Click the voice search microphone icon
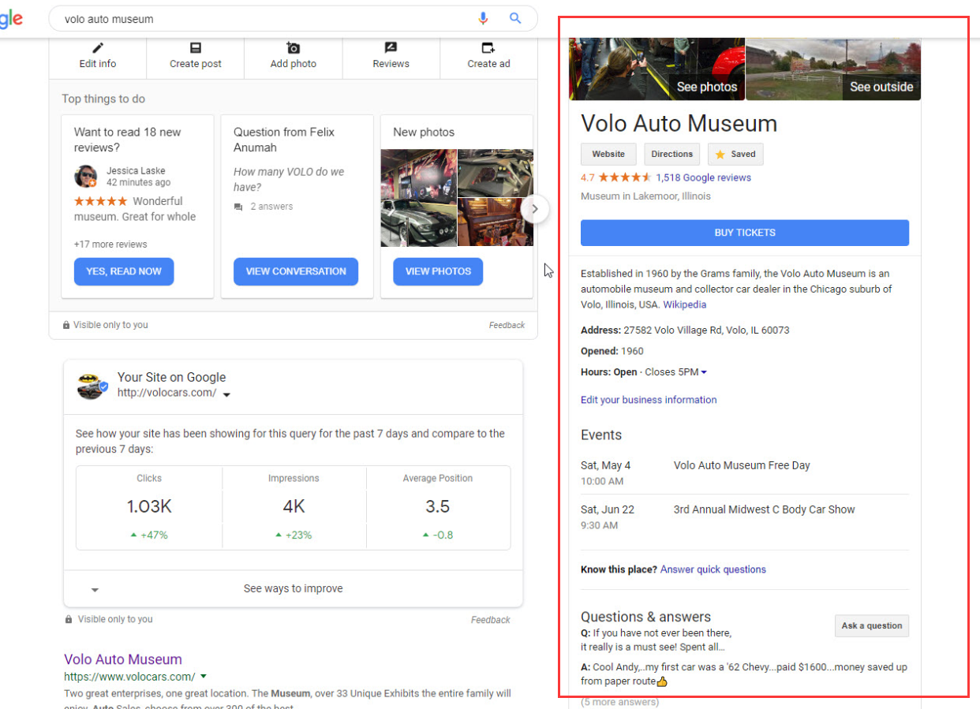The width and height of the screenshot is (980, 709). 483,18
